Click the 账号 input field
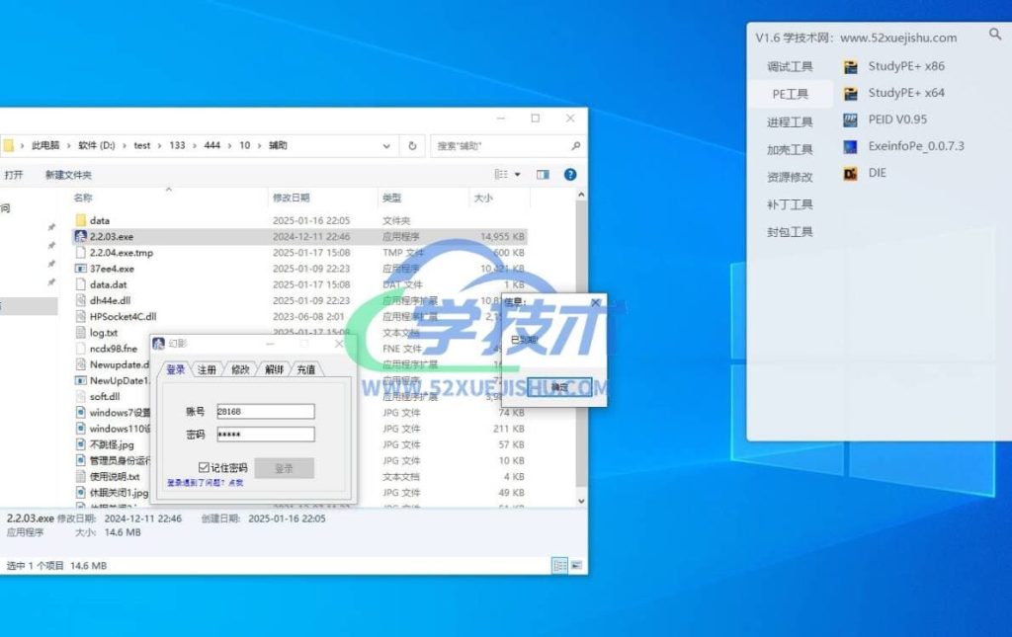 click(x=265, y=411)
